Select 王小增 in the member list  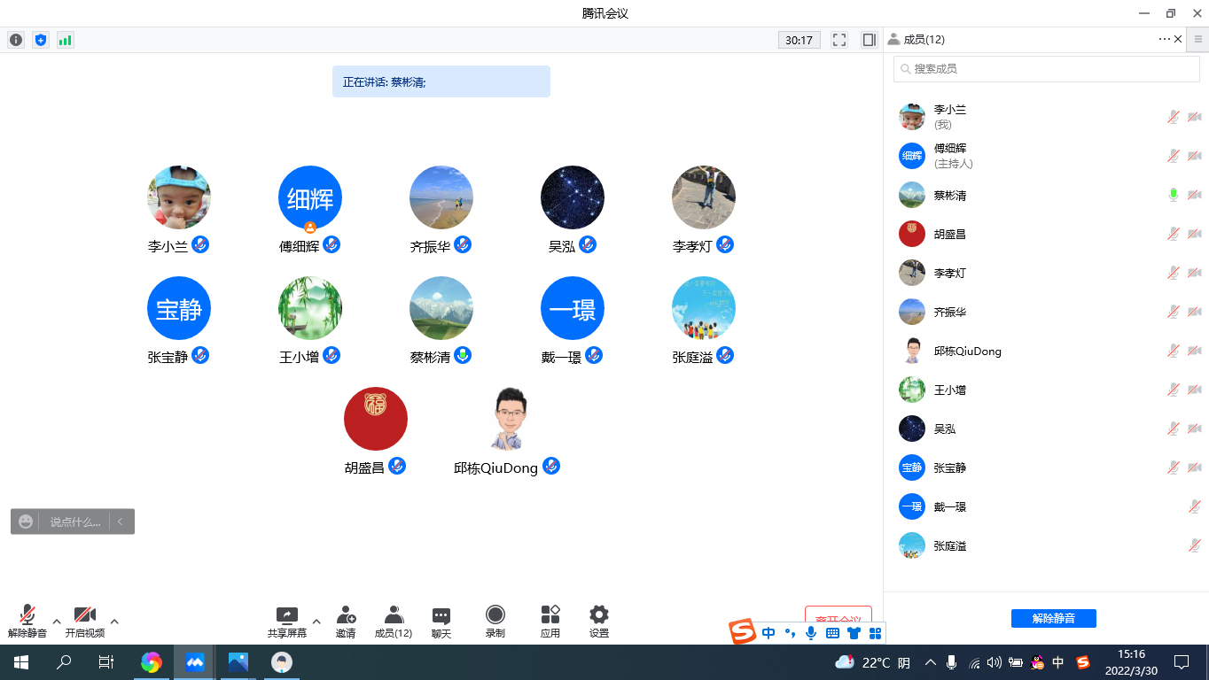pos(1047,390)
